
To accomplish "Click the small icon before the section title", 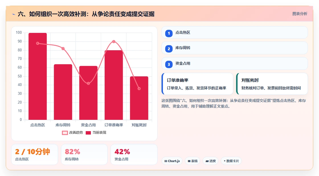I will point(14,14).
